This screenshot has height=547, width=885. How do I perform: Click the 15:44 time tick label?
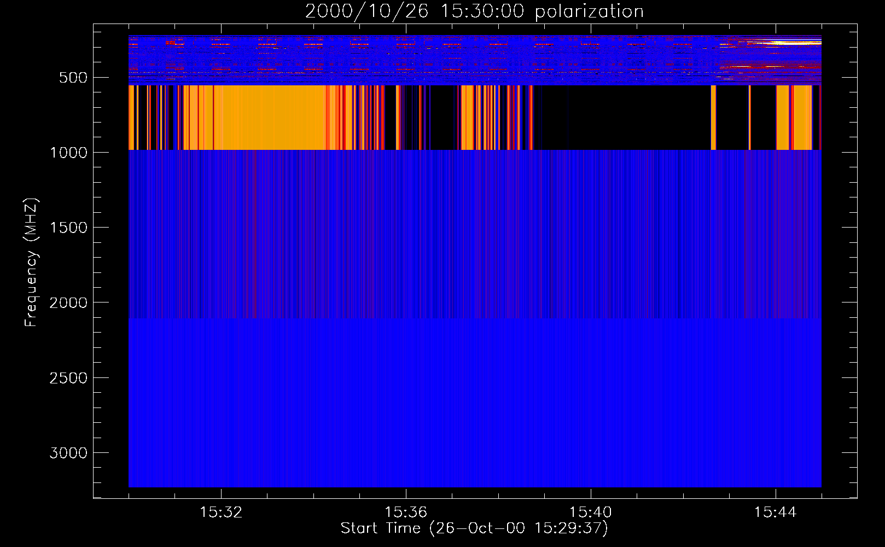pyautogui.click(x=776, y=513)
